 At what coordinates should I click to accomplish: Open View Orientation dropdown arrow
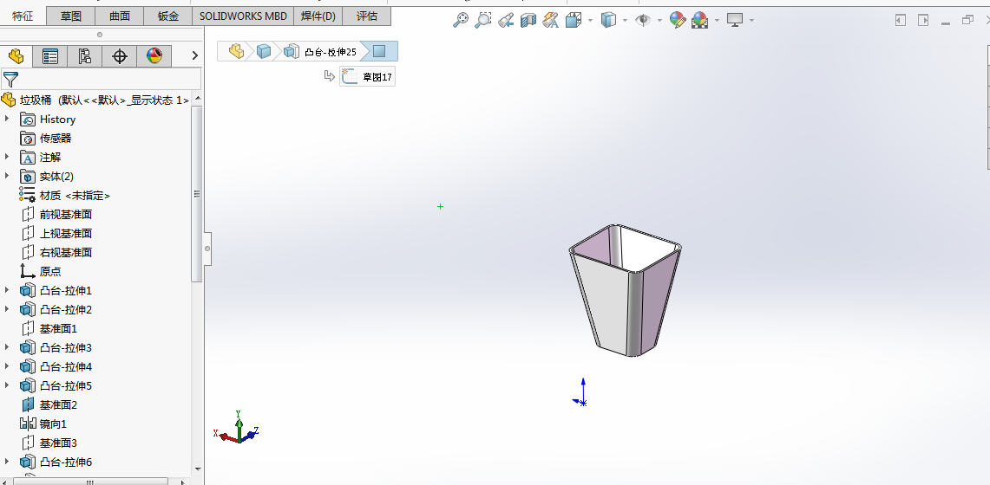(590, 20)
